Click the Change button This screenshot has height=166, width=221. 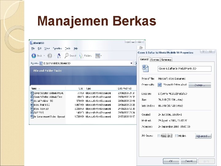(200, 85)
